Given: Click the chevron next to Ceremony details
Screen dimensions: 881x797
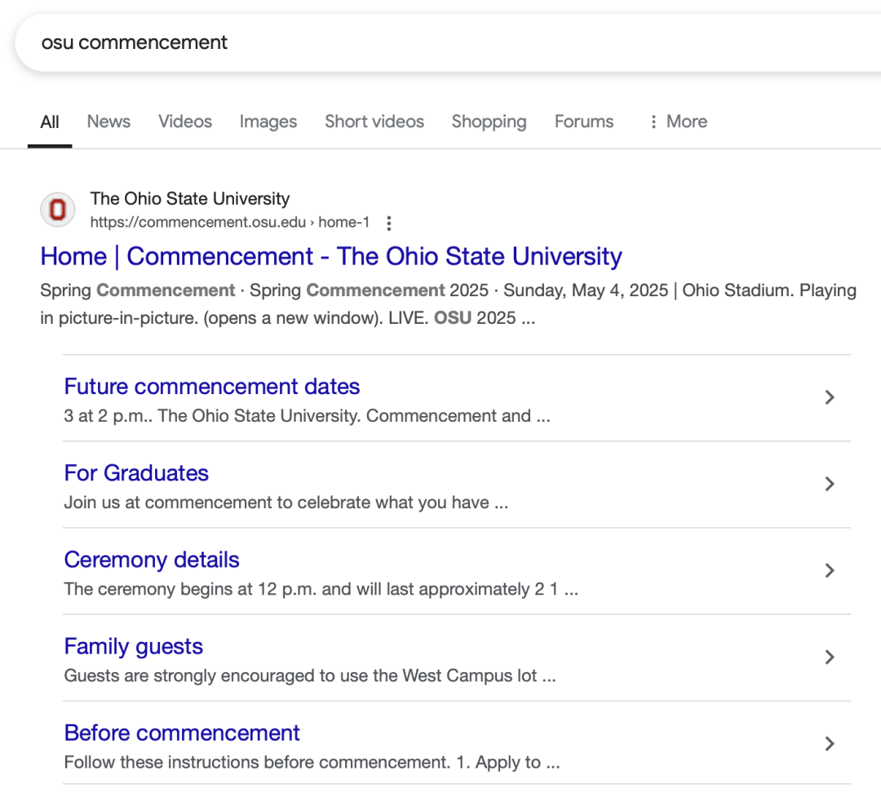Looking at the screenshot, I should [x=830, y=570].
